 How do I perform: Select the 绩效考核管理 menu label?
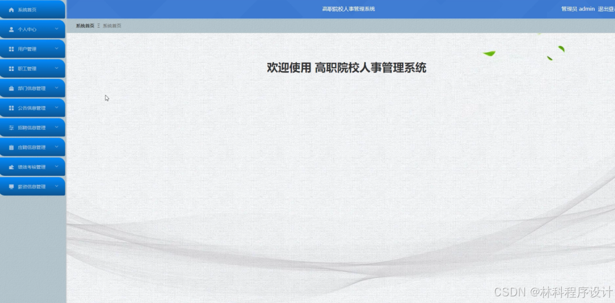(x=32, y=167)
